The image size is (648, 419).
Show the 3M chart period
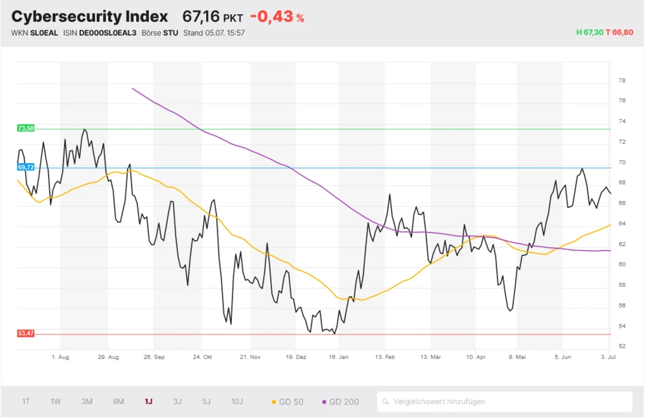(x=87, y=402)
